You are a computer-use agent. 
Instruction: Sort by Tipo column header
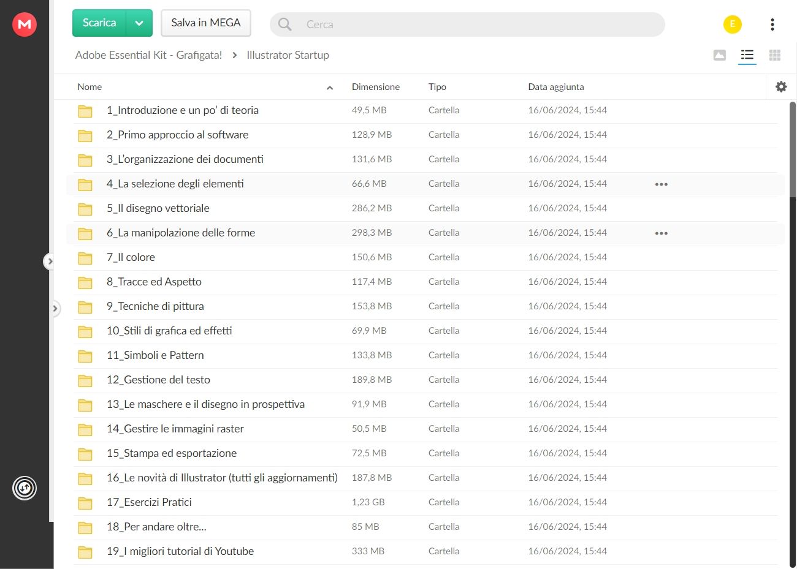pyautogui.click(x=437, y=87)
